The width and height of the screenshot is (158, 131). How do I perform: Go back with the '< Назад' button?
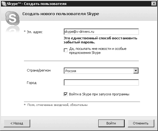tap(17, 123)
